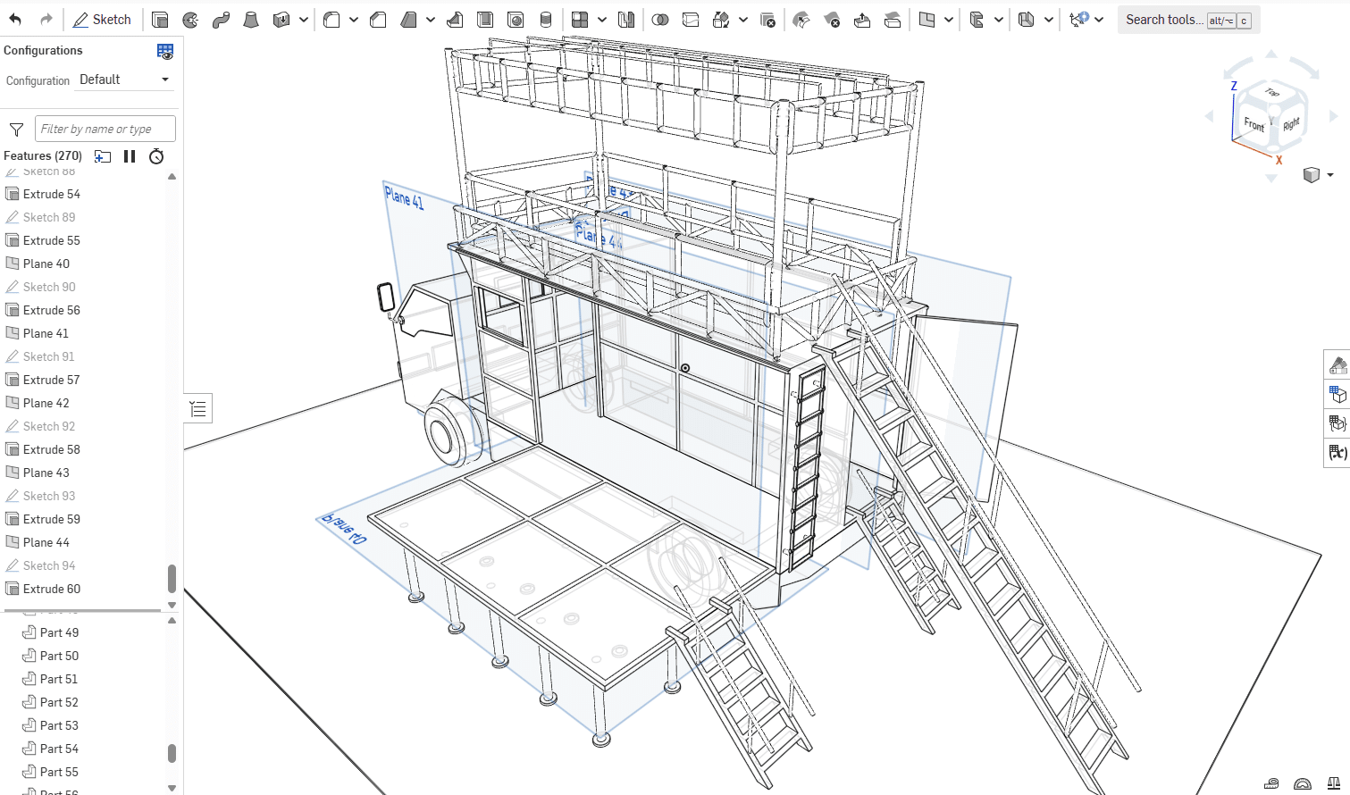
Task: Pick the Shell tool
Action: click(x=485, y=20)
